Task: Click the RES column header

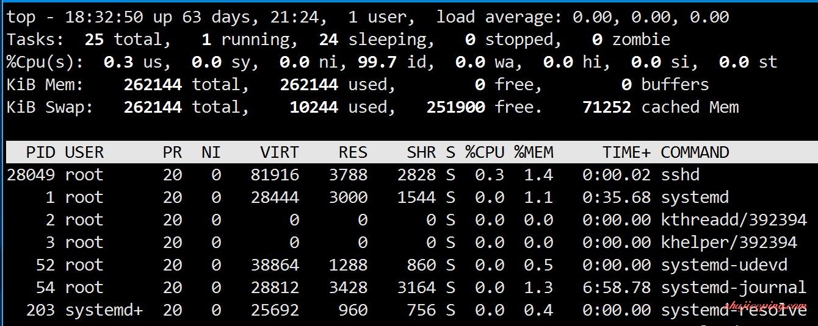Action: (353, 152)
